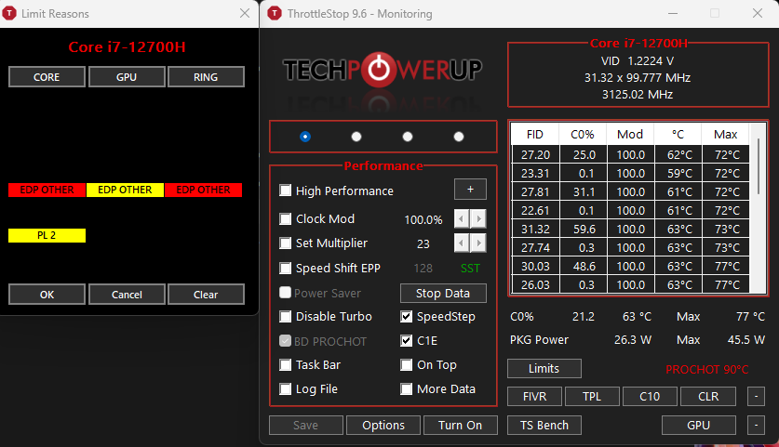Image resolution: width=779 pixels, height=447 pixels.
Task: Uncheck the C1E checkbox
Action: pyautogui.click(x=407, y=341)
